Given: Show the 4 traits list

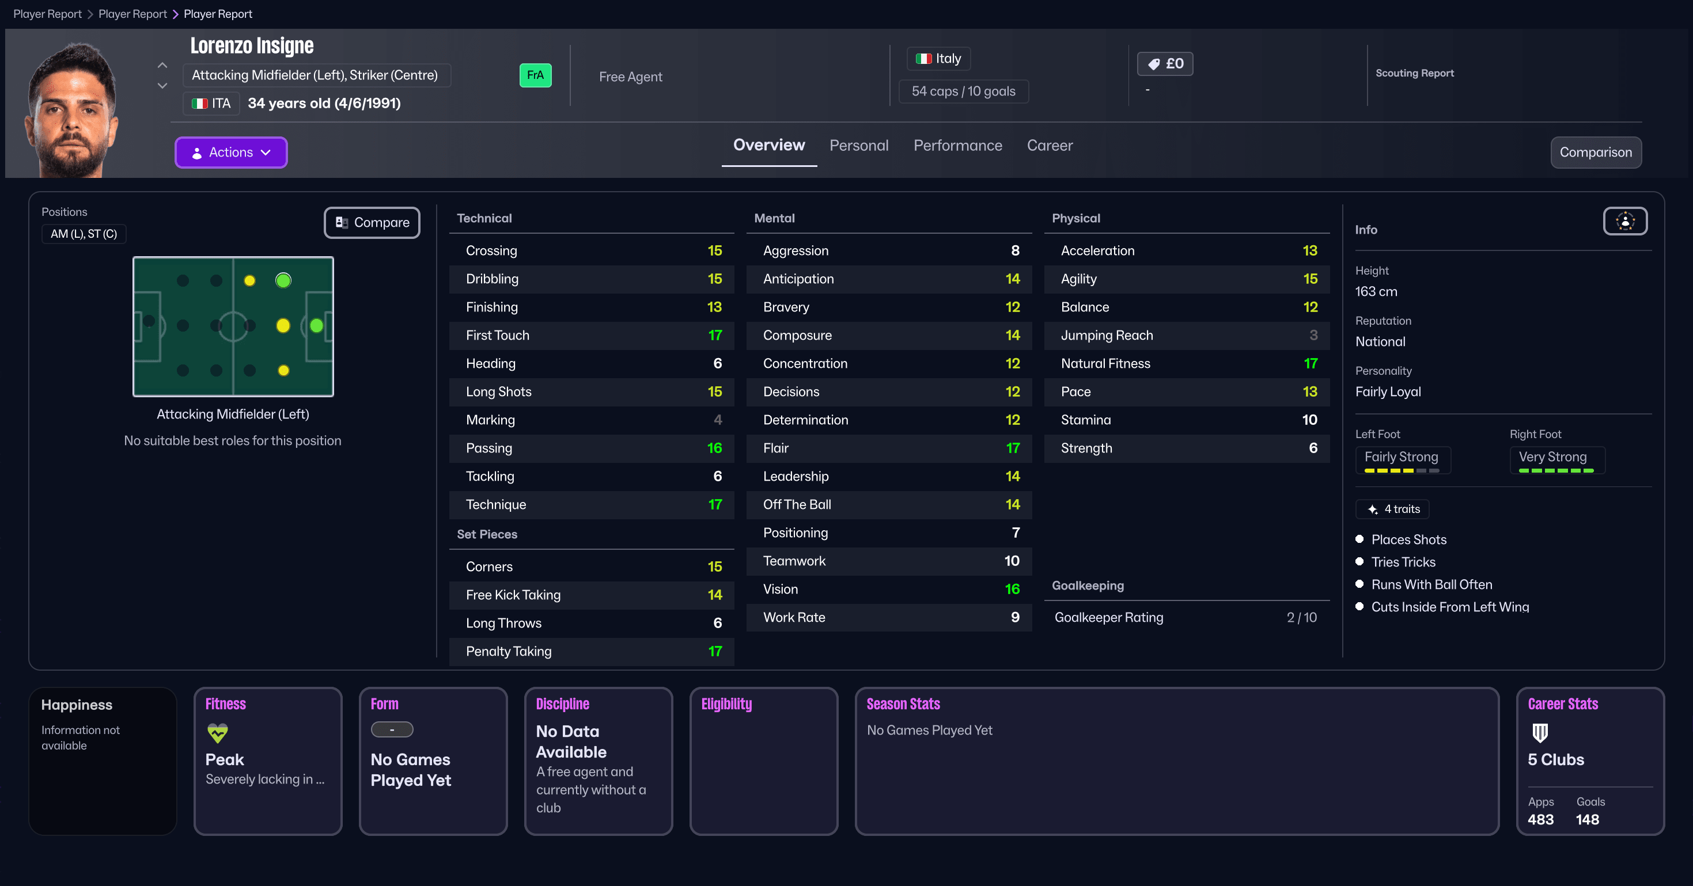Looking at the screenshot, I should coord(1392,509).
